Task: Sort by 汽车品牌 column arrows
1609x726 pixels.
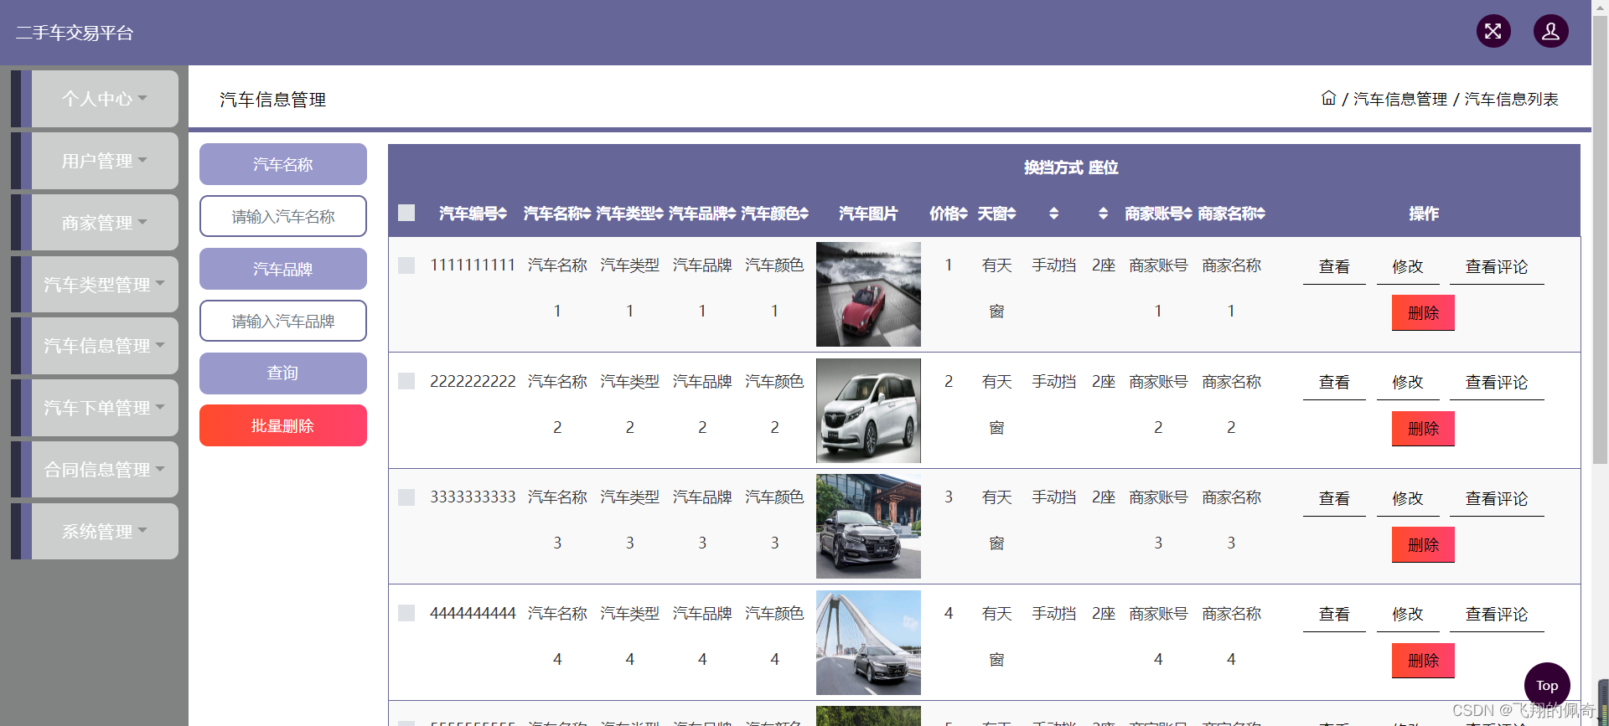Action: (x=731, y=214)
